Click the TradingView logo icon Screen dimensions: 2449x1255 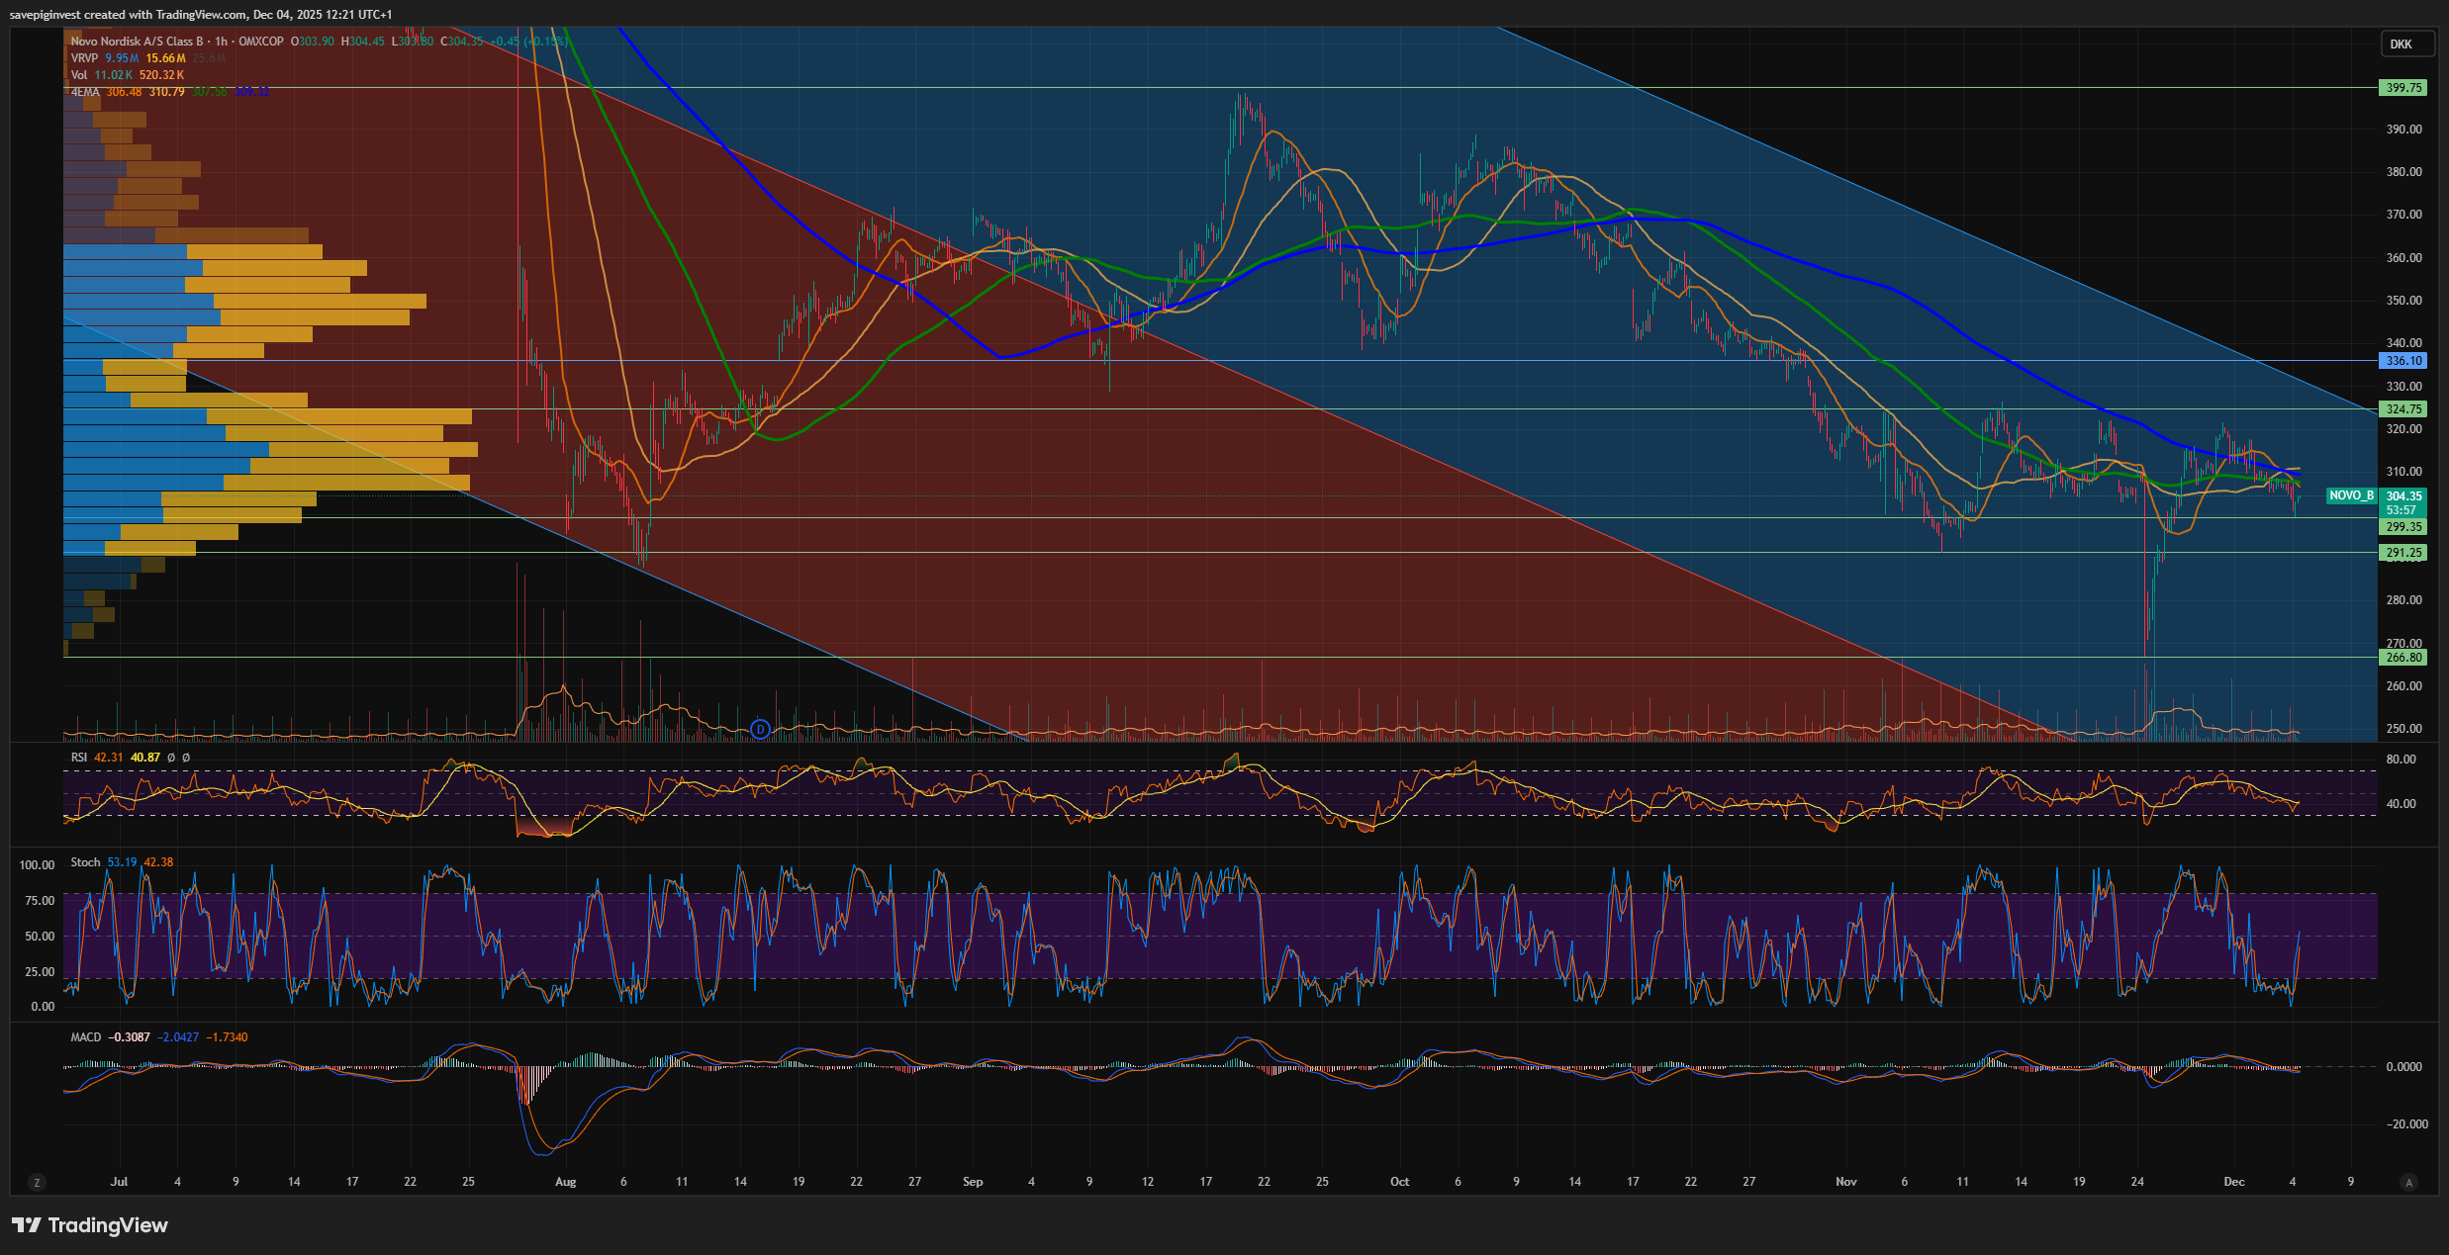click(27, 1225)
